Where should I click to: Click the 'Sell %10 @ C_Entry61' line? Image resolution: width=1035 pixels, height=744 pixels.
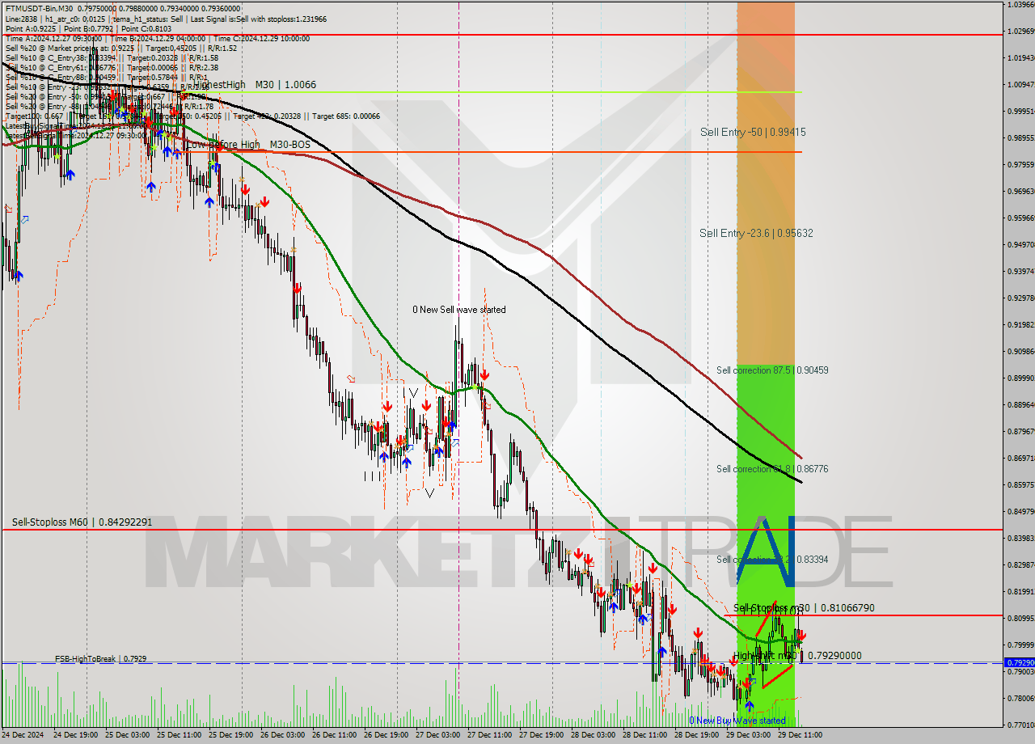[112, 67]
